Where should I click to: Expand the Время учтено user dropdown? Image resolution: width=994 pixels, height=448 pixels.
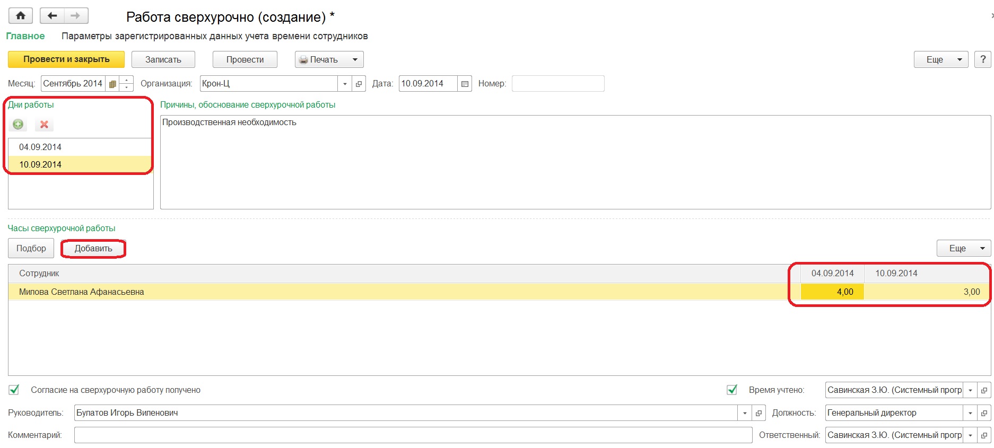[x=970, y=390]
